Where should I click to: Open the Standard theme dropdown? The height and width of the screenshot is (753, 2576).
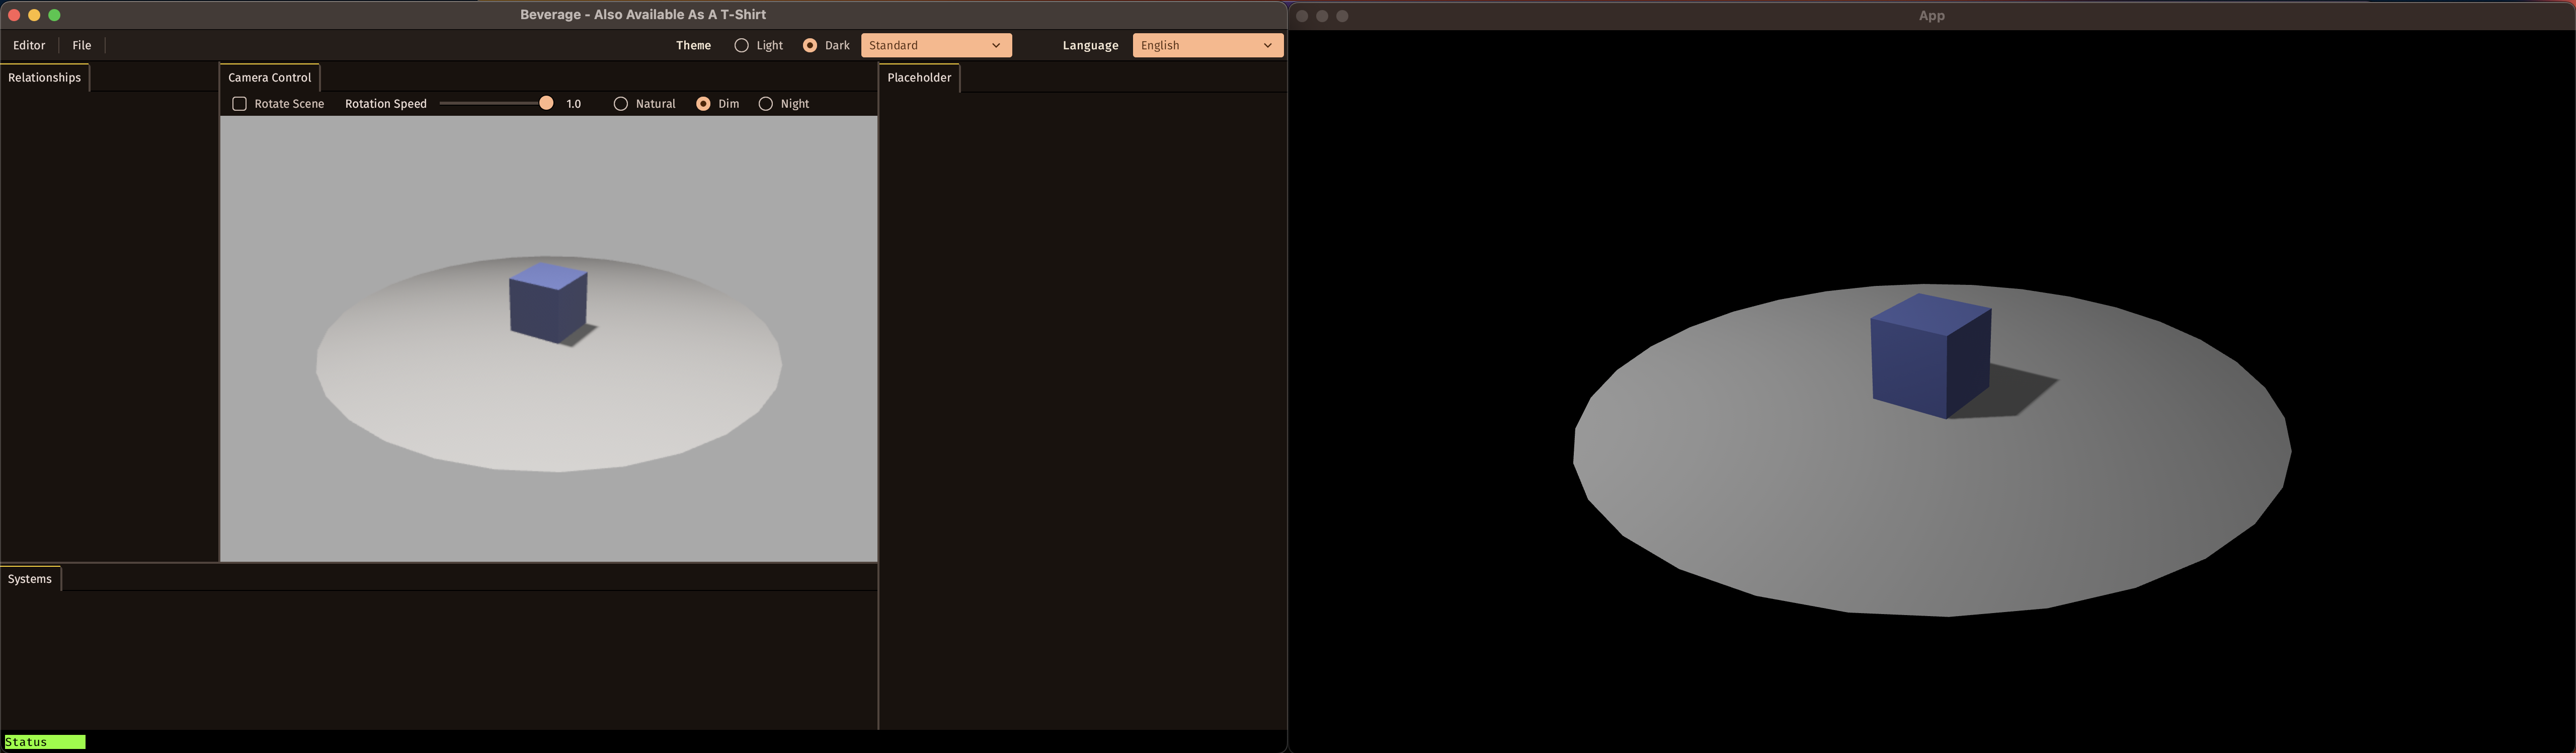click(x=935, y=46)
